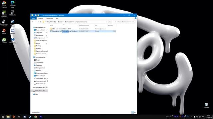Open the Поделиться ribbon tab
This screenshot has width=213, height=119.
click(x=50, y=18)
